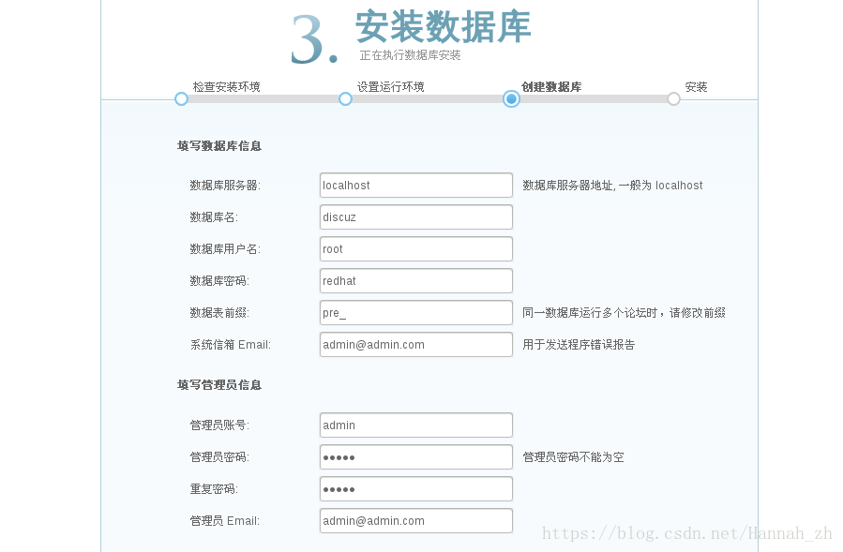Click the hint 用于发送程序错误报告
The width and height of the screenshot is (843, 552).
tap(579, 345)
